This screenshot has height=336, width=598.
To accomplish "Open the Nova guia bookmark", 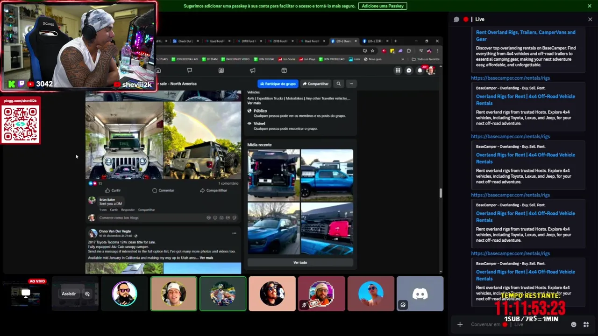I will pyautogui.click(x=372, y=59).
